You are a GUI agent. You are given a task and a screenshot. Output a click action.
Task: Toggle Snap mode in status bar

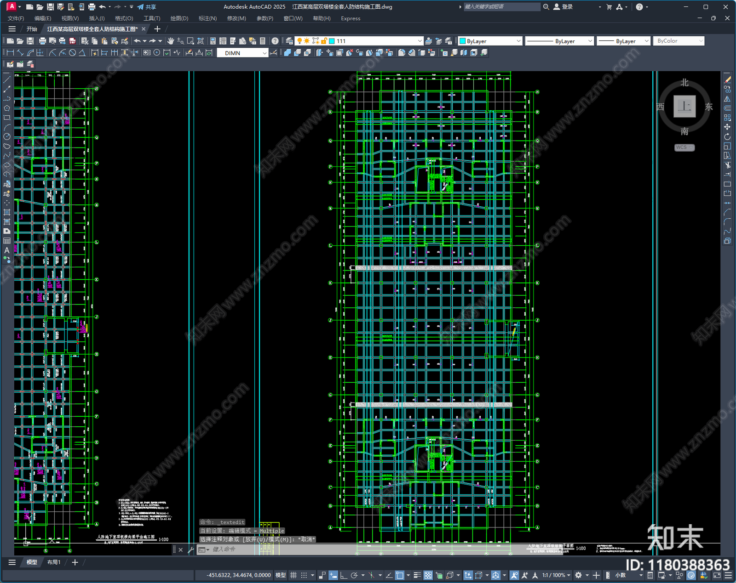pos(304,575)
